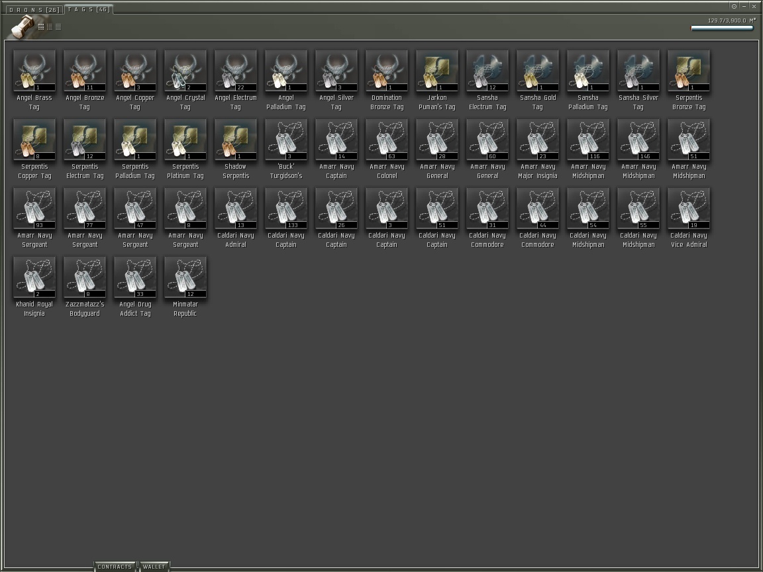Close the container window
This screenshot has width=763, height=572.
pyautogui.click(x=754, y=7)
